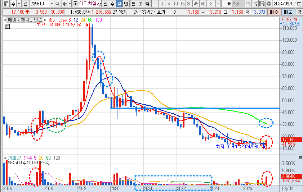Click the 매도 sell button
The image size is (303, 192).
click(288, 12)
